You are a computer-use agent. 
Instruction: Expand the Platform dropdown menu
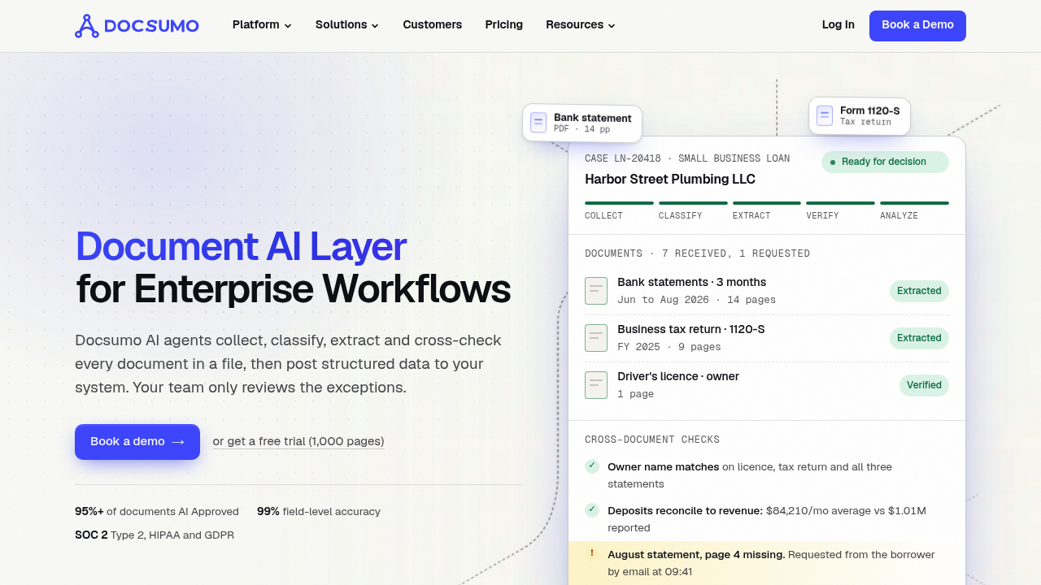[x=262, y=25]
